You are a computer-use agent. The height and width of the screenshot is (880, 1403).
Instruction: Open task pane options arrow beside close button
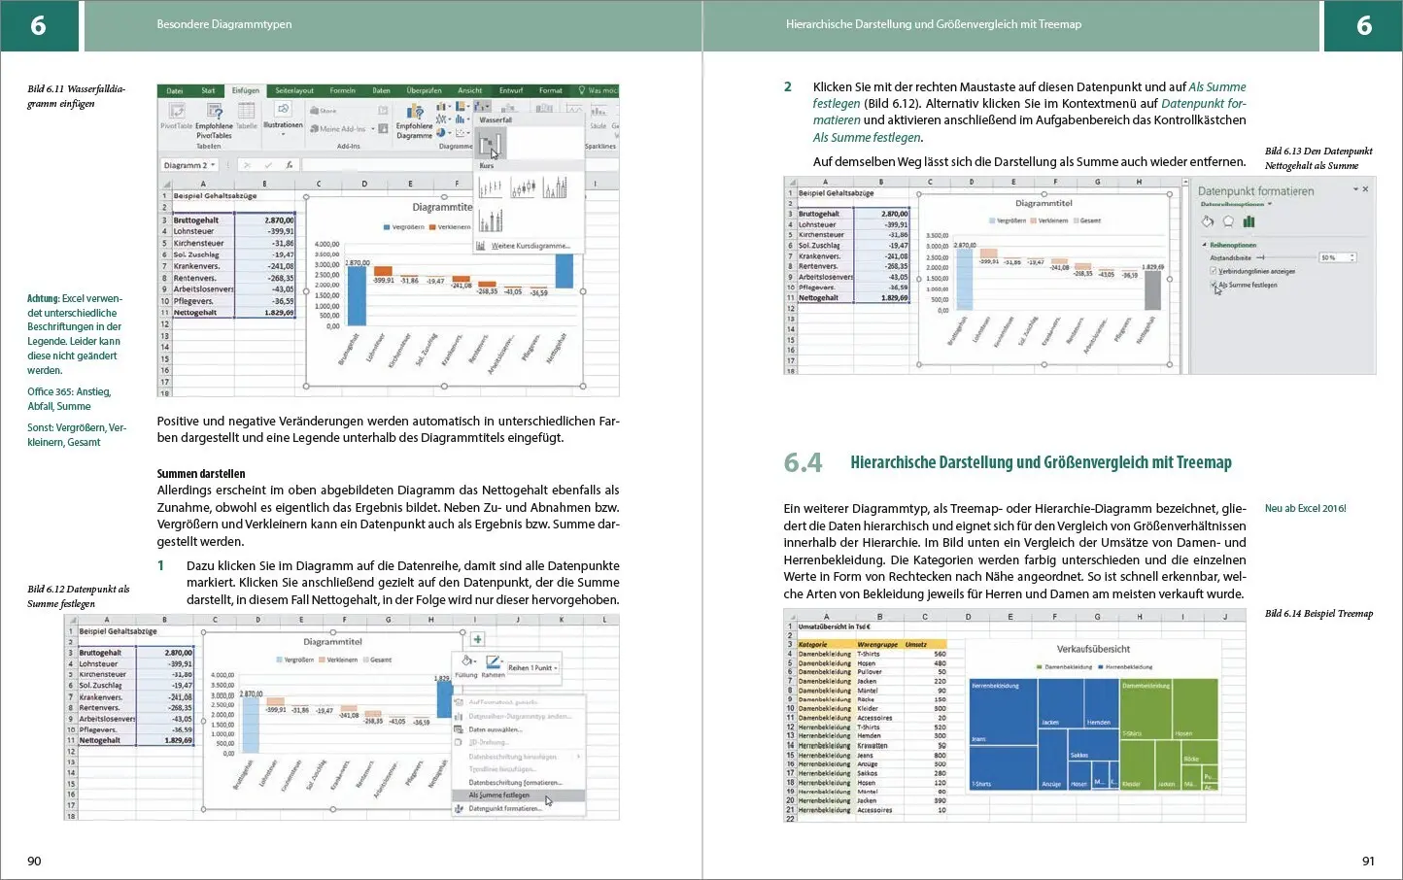[x=1355, y=189]
